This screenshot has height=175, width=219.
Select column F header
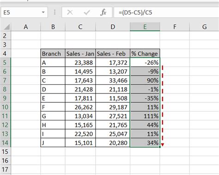(175, 27)
